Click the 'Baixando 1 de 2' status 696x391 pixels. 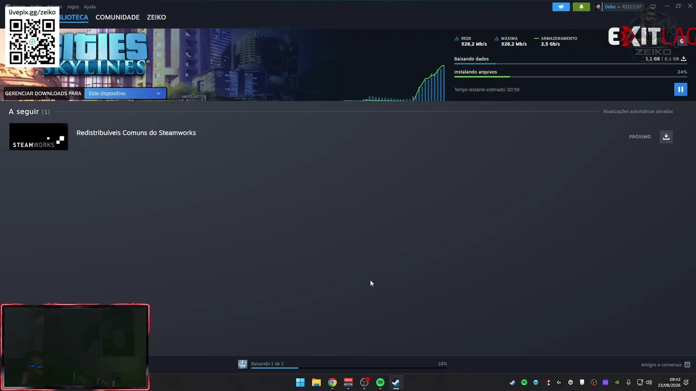pos(268,364)
